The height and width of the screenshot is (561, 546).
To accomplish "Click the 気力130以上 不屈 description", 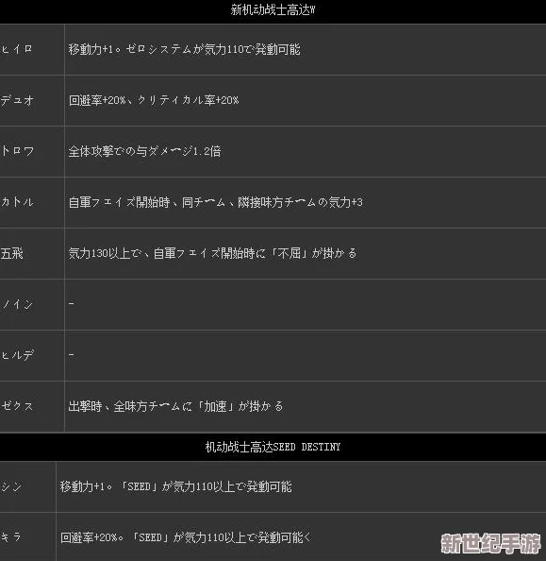I will [x=212, y=254].
